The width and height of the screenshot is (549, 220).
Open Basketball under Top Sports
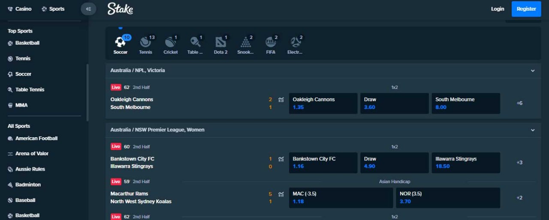click(24, 43)
